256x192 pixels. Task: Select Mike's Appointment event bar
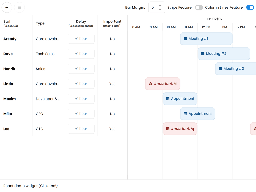[x=200, y=114]
